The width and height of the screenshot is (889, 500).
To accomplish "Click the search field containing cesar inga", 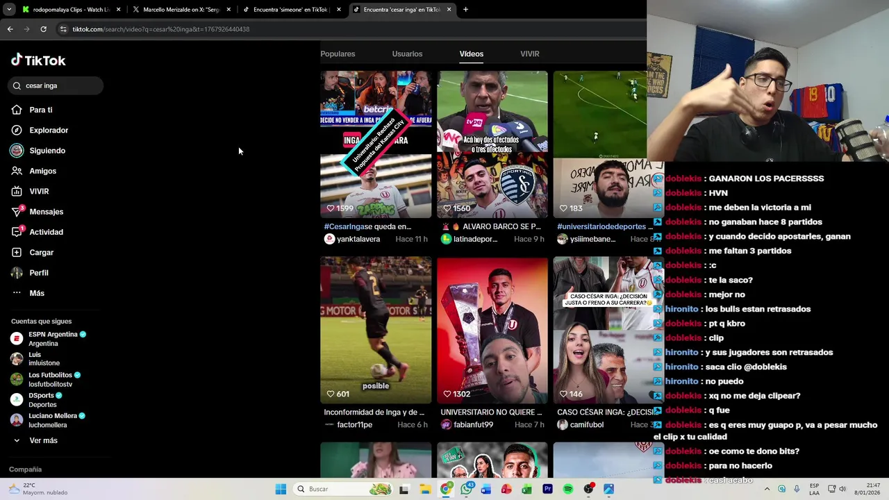I will pos(56,85).
